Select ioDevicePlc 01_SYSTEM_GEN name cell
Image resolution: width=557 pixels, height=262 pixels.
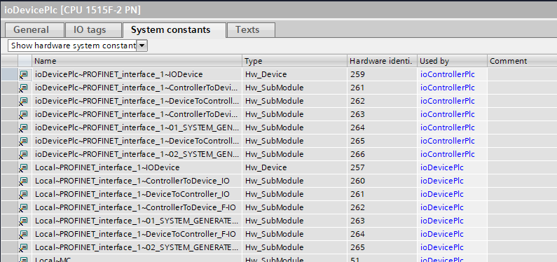tap(137, 127)
